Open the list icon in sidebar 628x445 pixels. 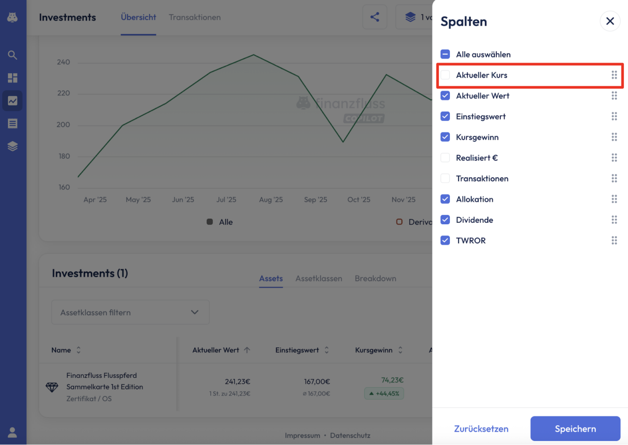point(12,123)
